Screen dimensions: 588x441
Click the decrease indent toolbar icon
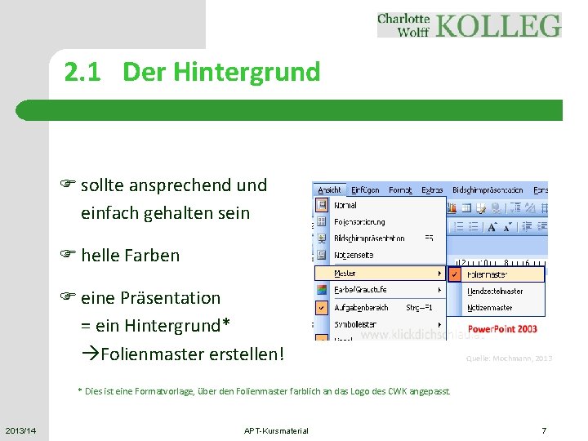[527, 226]
